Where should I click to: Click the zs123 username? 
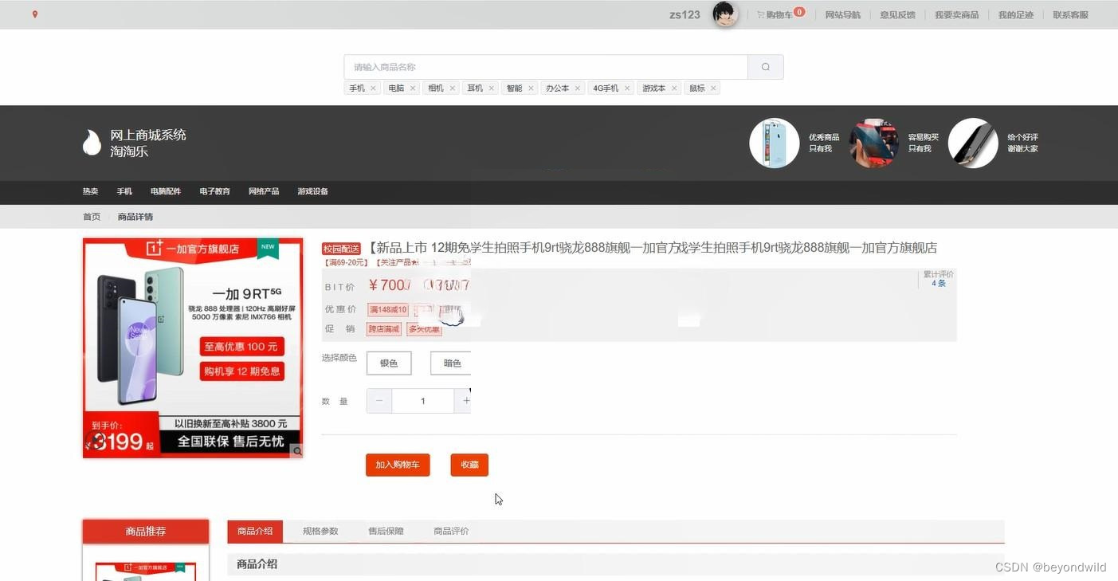pyautogui.click(x=685, y=14)
